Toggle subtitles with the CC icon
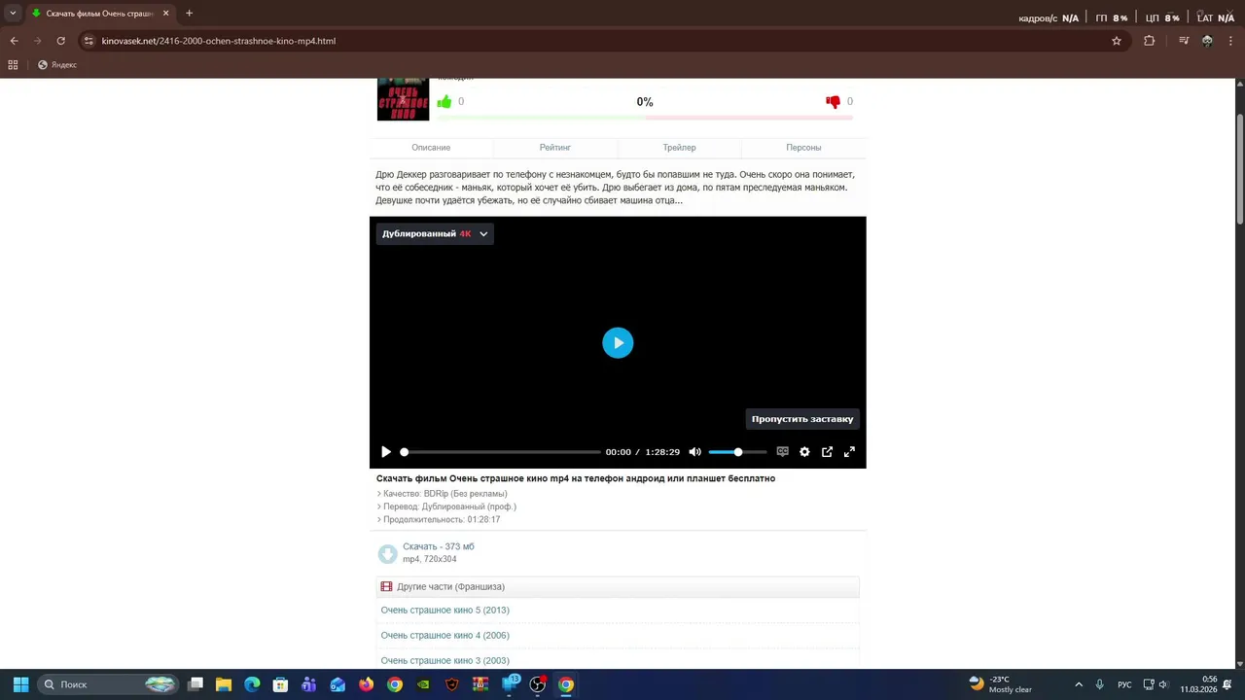This screenshot has height=700, width=1245. click(x=782, y=452)
